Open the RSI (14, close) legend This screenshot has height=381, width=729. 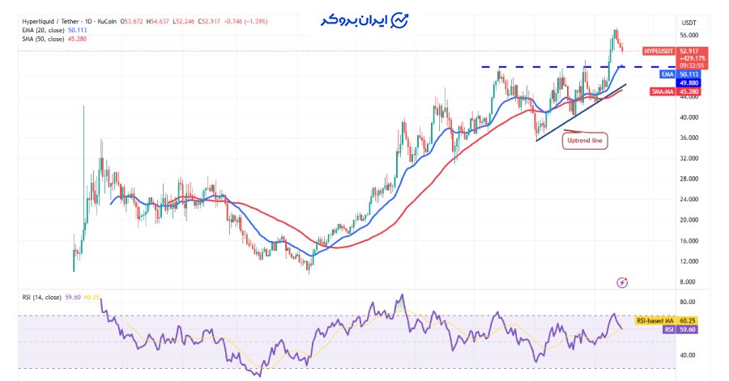coord(42,297)
